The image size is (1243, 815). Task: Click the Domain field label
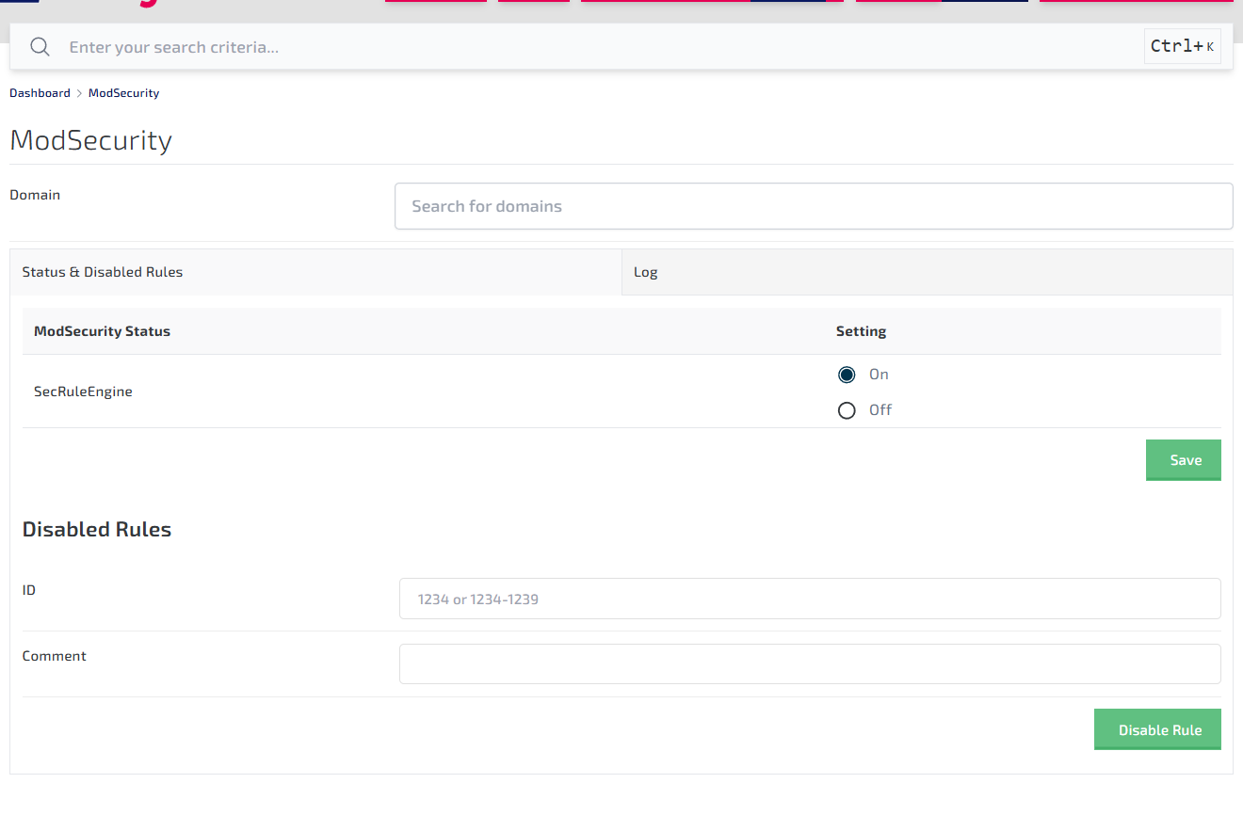click(35, 195)
